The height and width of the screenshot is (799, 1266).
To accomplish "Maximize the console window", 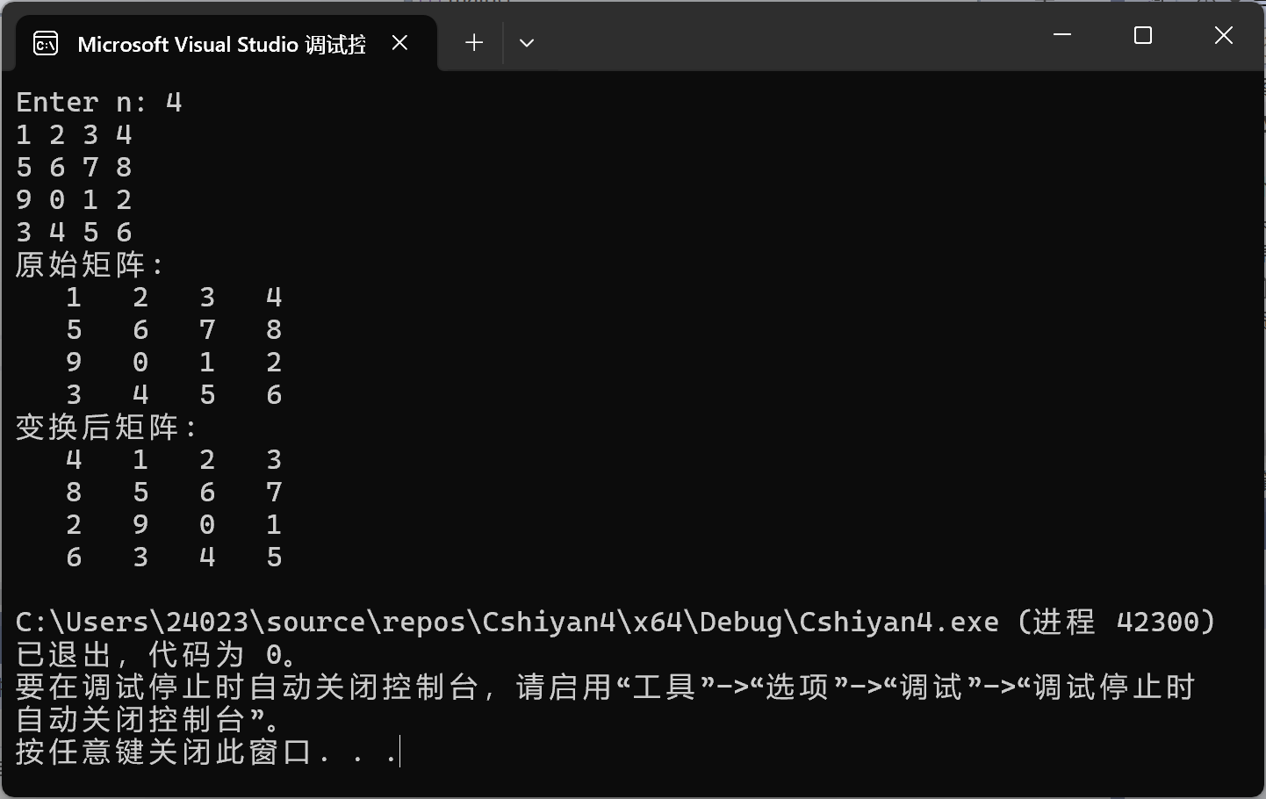I will coord(1143,35).
